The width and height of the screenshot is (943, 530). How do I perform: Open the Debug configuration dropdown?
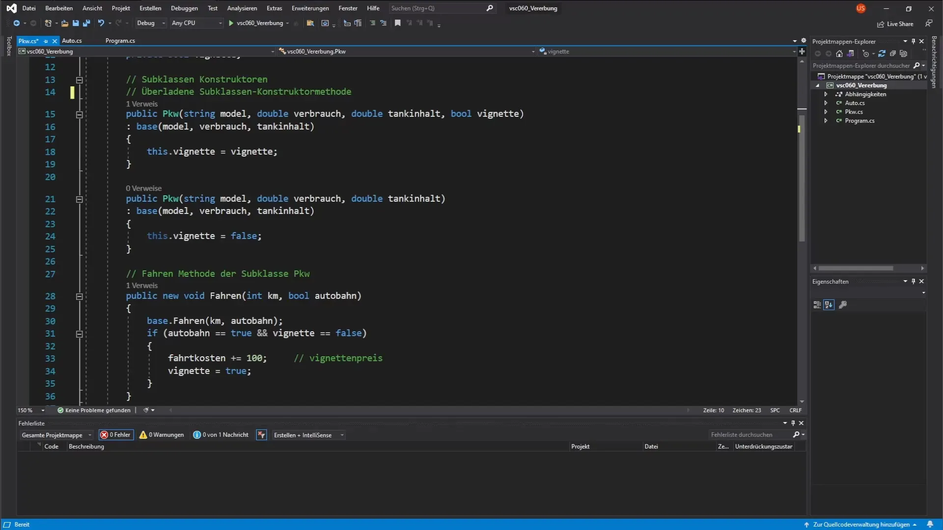click(151, 23)
